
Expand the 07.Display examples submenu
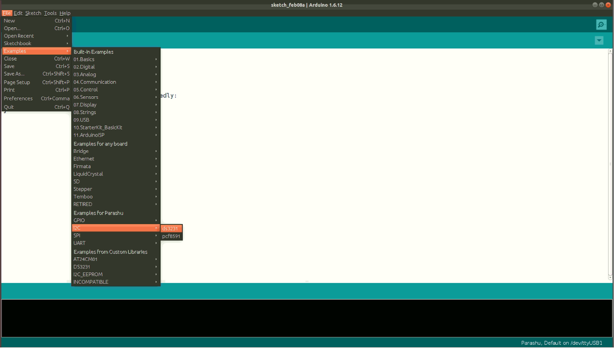point(116,105)
